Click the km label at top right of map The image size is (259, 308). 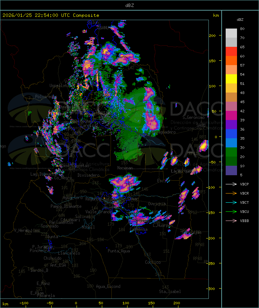coord(216,15)
